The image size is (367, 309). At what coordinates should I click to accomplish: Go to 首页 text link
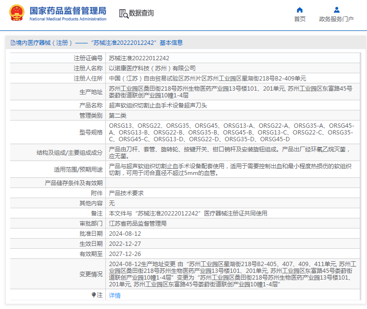[300, 19]
